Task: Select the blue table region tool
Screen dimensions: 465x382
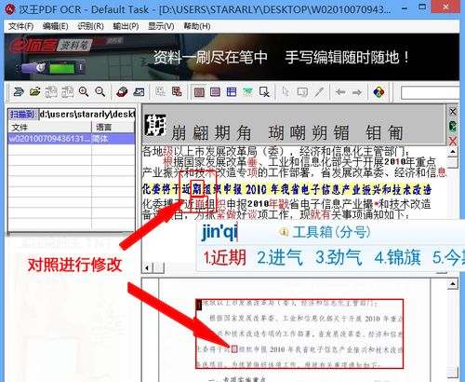Action: (x=232, y=92)
